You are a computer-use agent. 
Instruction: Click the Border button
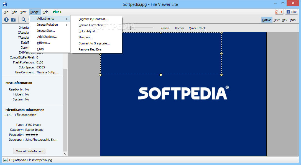click(x=180, y=28)
